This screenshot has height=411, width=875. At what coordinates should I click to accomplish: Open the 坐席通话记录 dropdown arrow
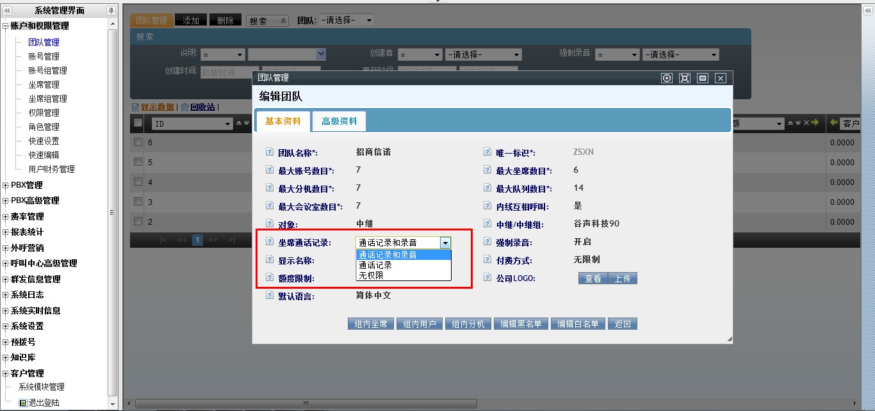(445, 243)
